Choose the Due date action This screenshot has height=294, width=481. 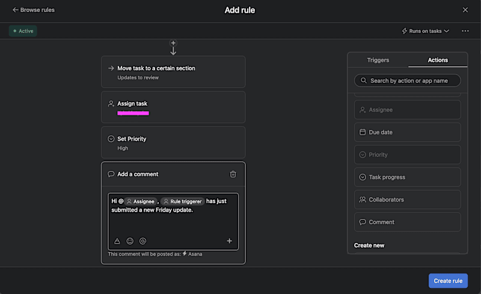(x=408, y=132)
